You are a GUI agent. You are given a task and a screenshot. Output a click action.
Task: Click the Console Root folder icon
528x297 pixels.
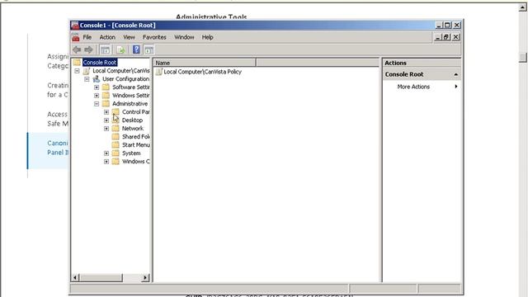[77, 63]
